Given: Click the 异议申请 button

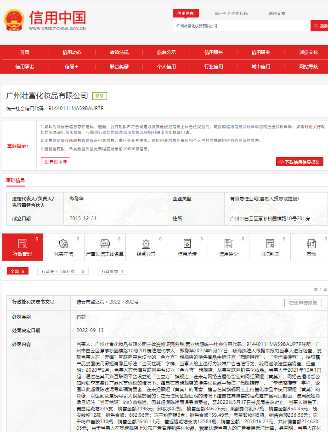Looking at the screenshot, I should tap(56, 162).
